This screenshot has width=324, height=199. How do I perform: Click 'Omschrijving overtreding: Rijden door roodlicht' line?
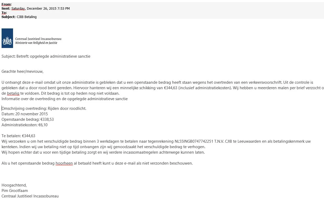click(x=44, y=108)
